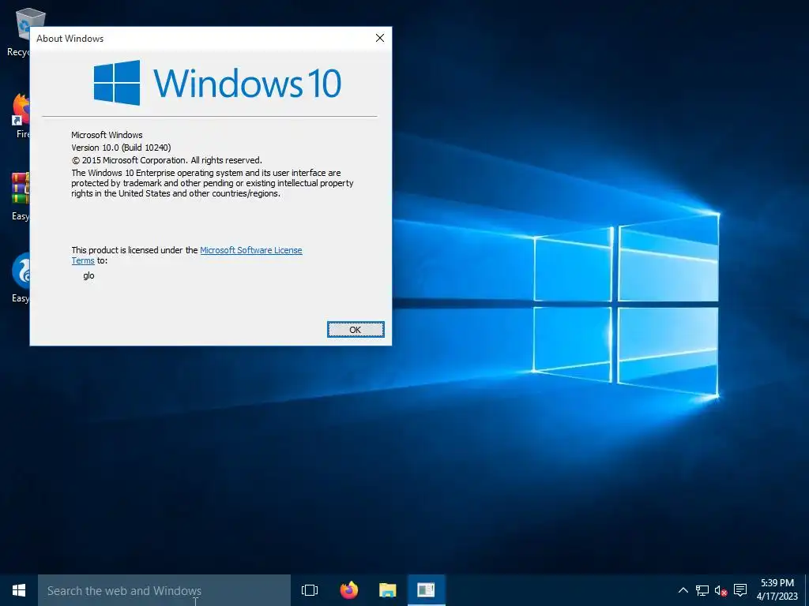Click the Windows 10 logo in dialog
The width and height of the screenshot is (809, 606).
coord(217,82)
